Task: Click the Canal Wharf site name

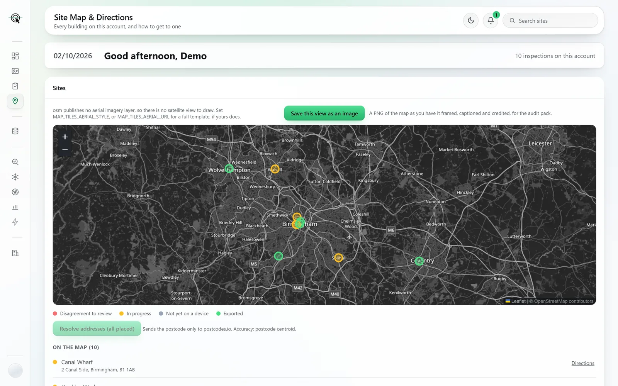Action: 77,362
